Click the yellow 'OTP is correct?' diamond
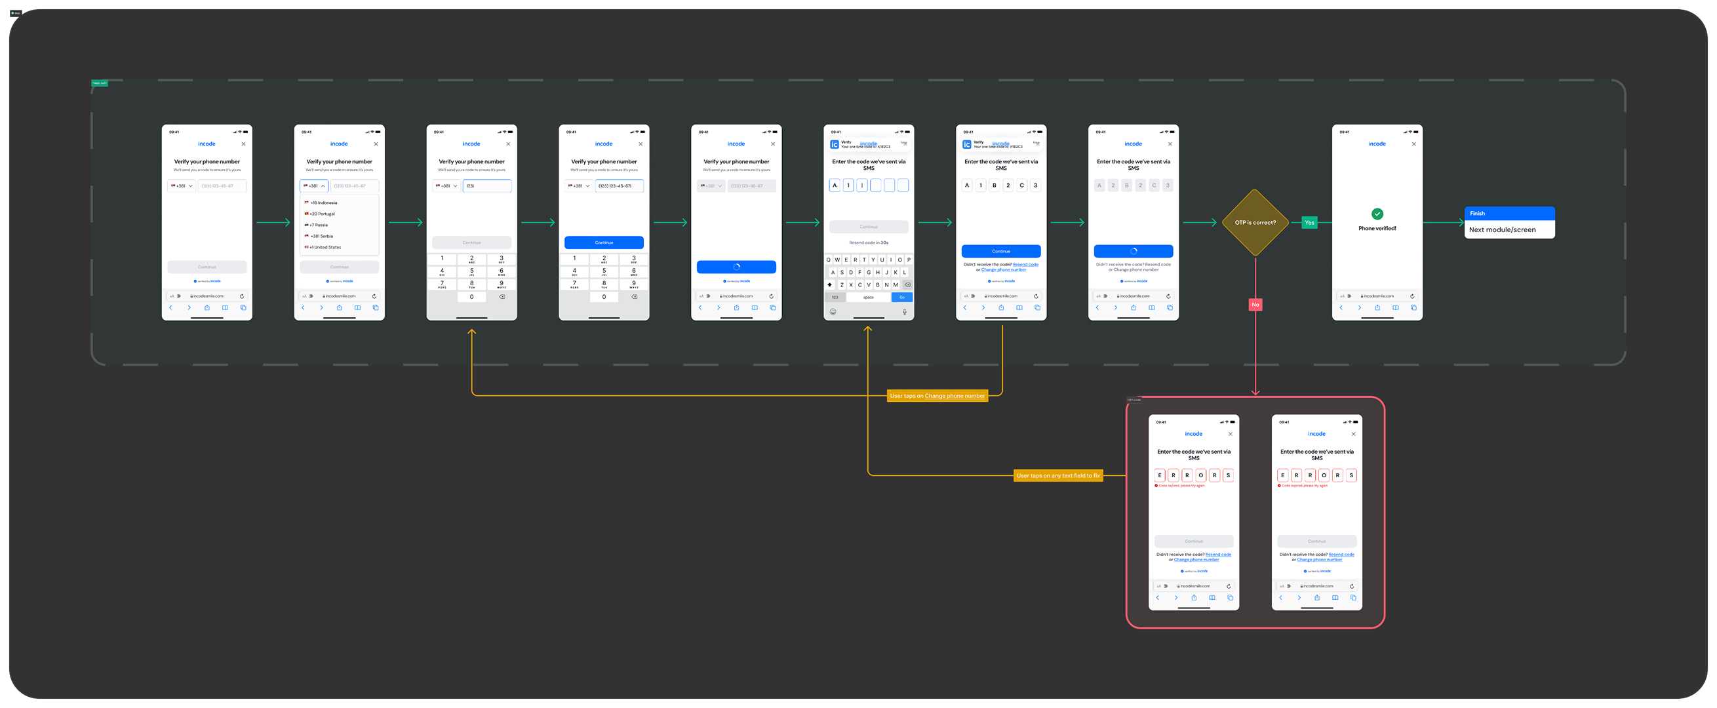The height and width of the screenshot is (708, 1717). 1255,223
